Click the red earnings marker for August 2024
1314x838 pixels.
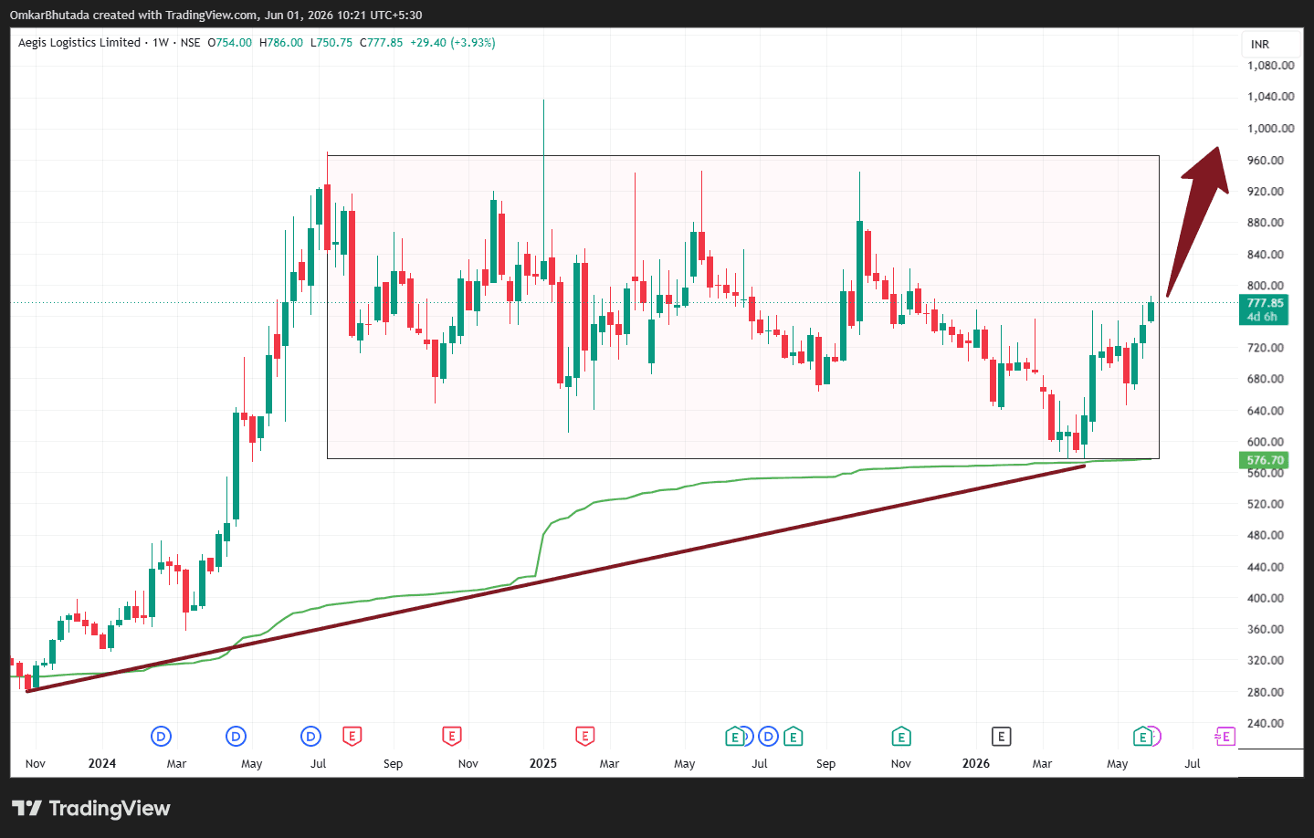[x=352, y=736]
